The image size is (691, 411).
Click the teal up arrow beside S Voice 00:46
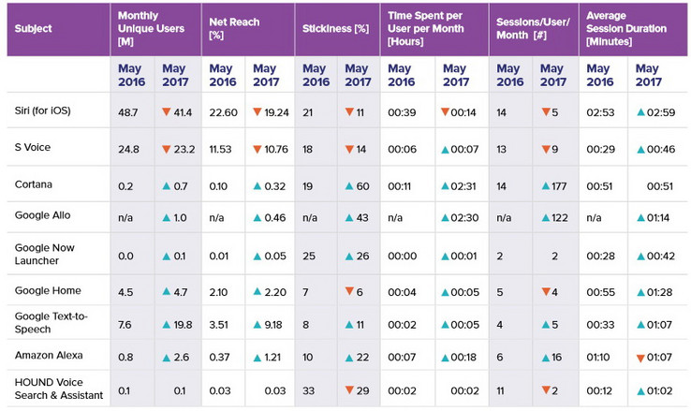click(640, 150)
